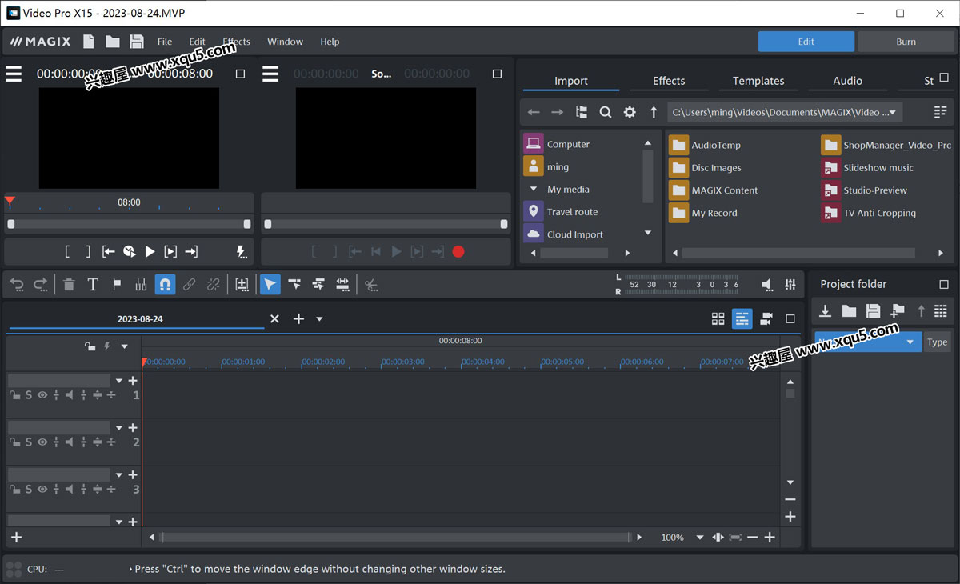This screenshot has height=584, width=960.
Task: Switch to timeline mode view icon
Action: (x=742, y=318)
